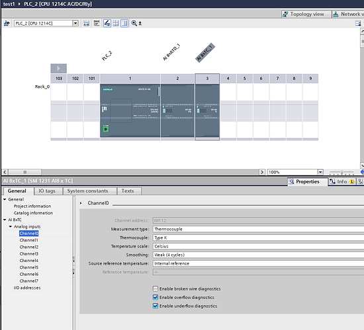Select the AI 8xRTD module in slot 2

(177, 110)
